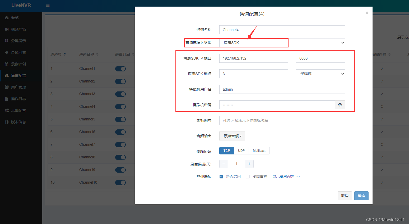This screenshot has height=224, width=409.
Task: Click 显示高级配置 >> link
Action: click(286, 177)
